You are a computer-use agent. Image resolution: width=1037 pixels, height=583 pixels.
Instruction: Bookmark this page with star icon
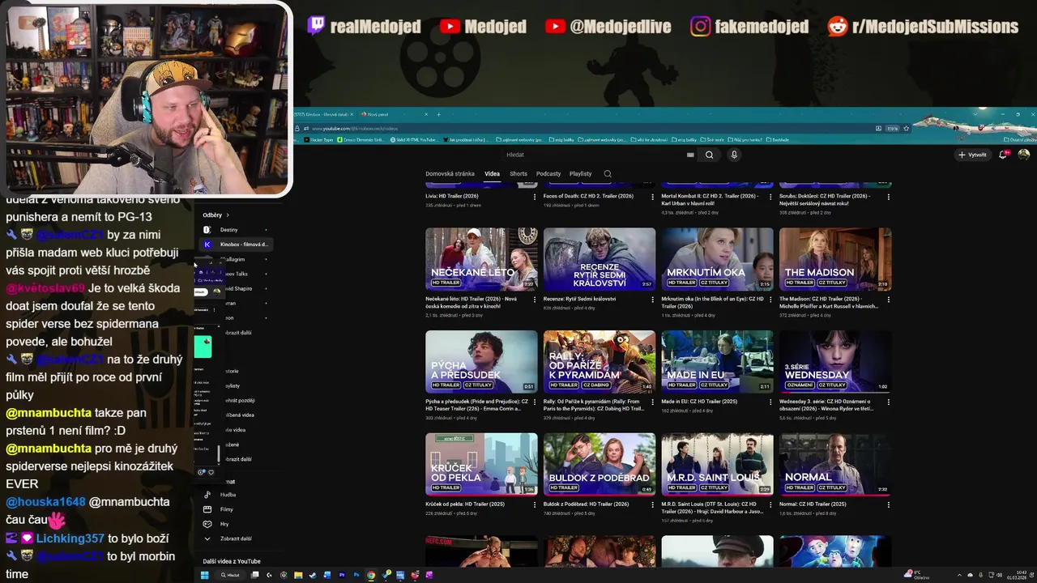point(906,129)
